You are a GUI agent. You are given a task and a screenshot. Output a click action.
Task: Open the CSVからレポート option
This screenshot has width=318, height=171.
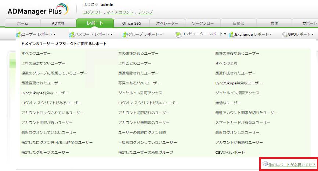(x=230, y=153)
